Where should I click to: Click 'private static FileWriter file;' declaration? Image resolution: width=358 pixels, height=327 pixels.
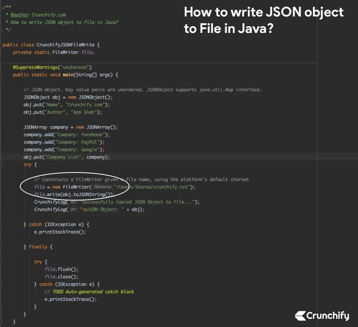(x=54, y=52)
